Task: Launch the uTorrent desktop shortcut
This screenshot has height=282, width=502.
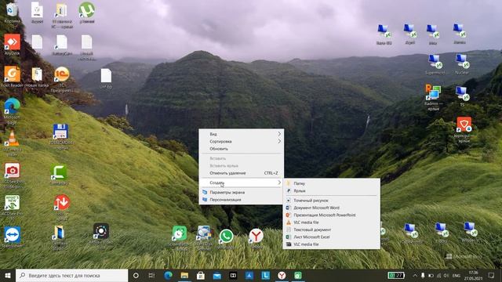Action: point(87,9)
